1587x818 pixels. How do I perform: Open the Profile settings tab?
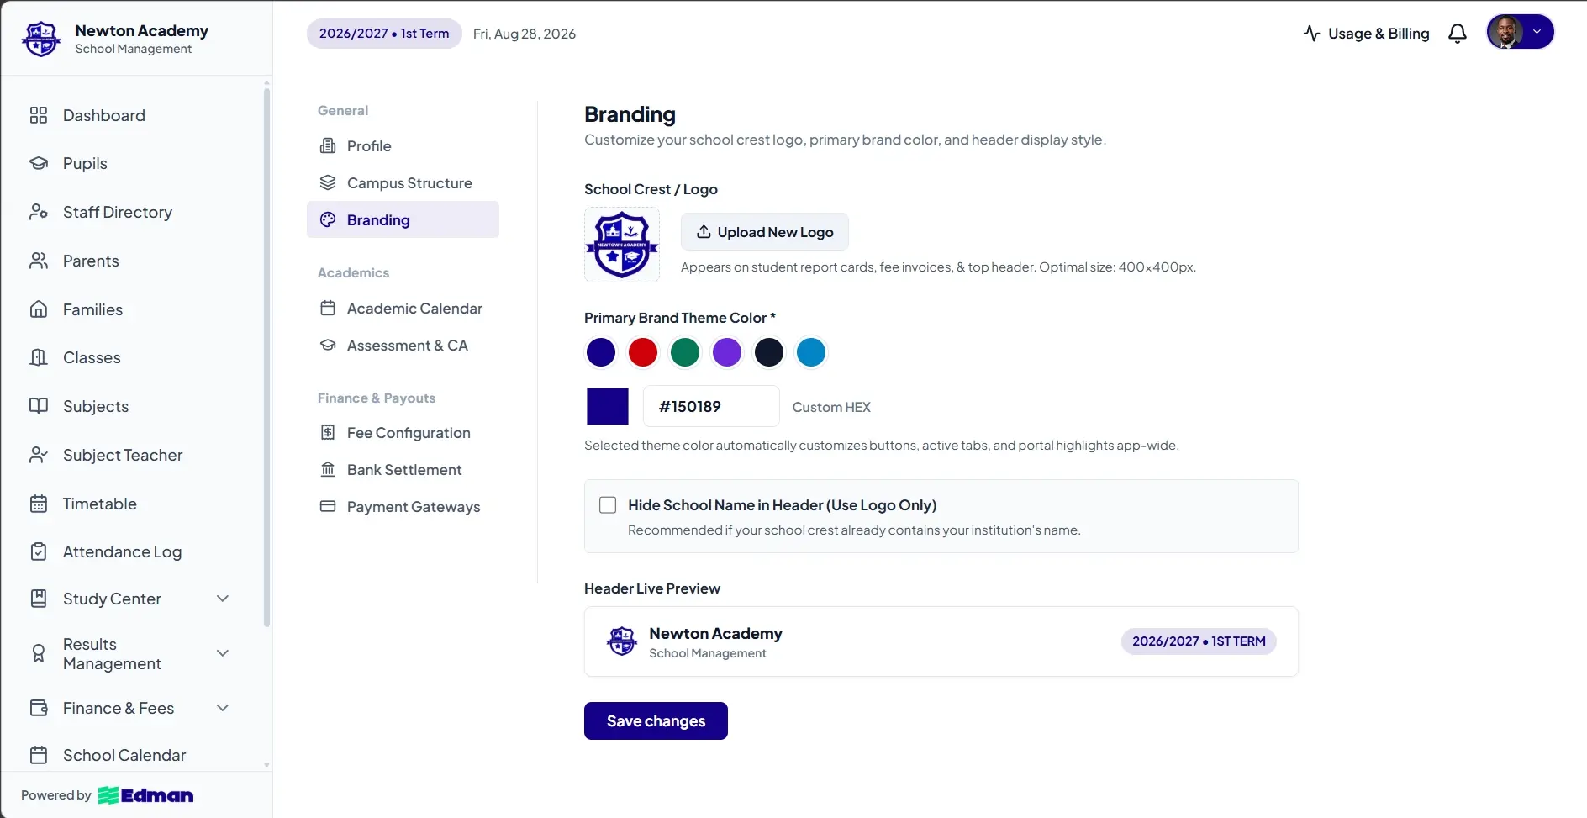[403, 145]
